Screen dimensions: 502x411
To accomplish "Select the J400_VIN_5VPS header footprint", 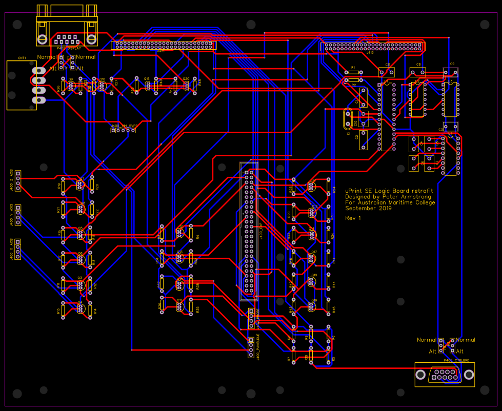I will [123, 131].
